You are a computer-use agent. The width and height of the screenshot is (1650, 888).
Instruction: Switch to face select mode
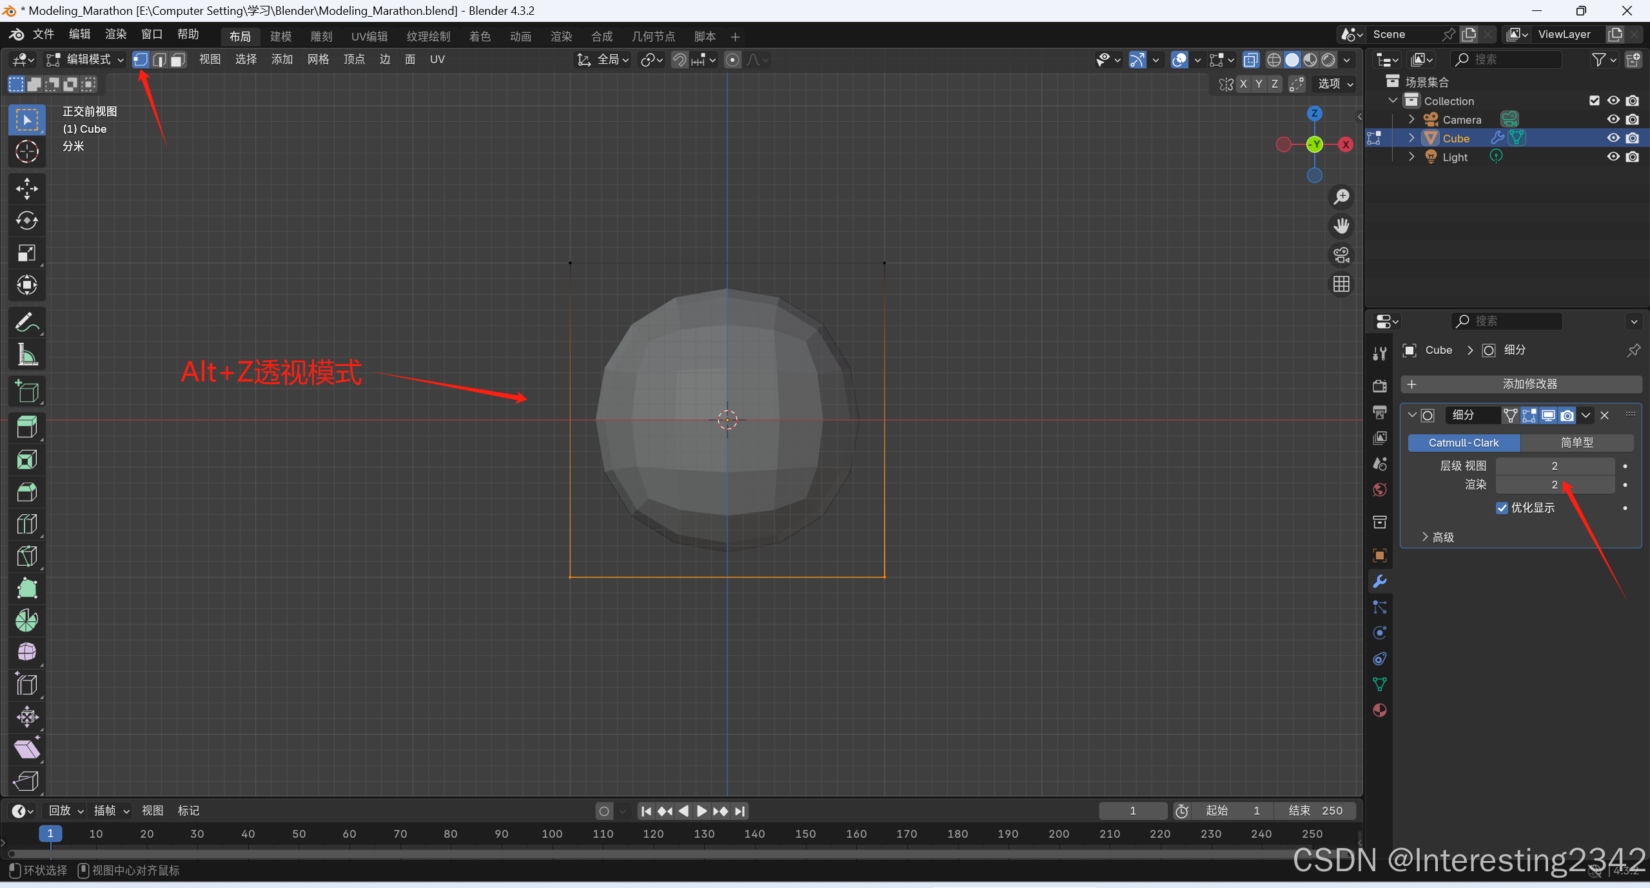(x=178, y=60)
